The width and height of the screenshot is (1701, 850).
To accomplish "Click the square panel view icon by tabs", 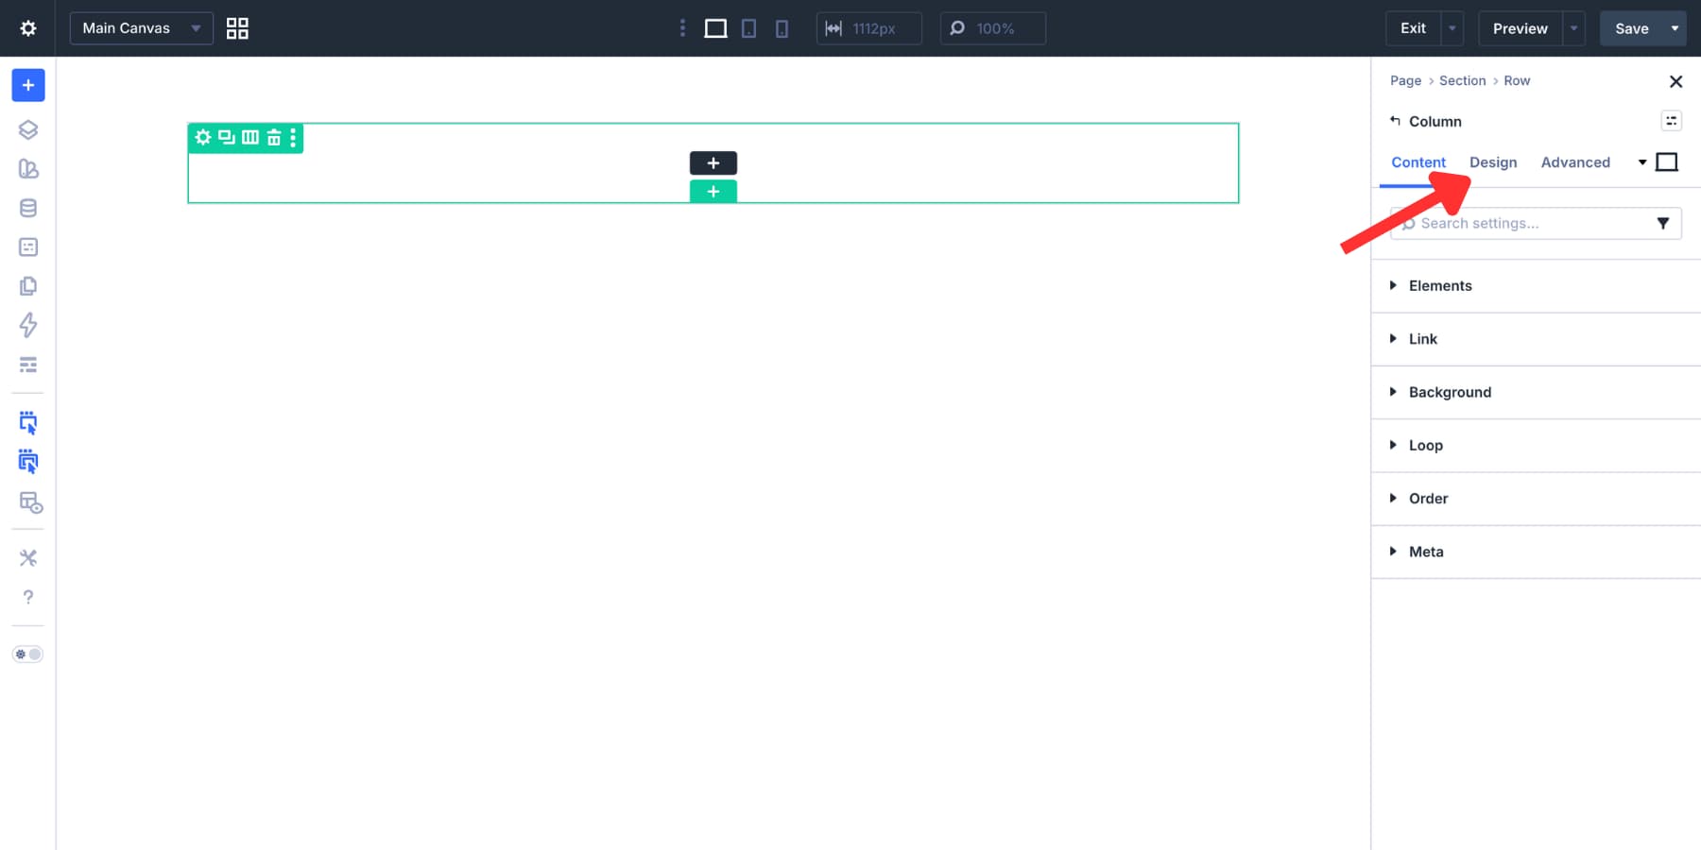I will pos(1667,162).
